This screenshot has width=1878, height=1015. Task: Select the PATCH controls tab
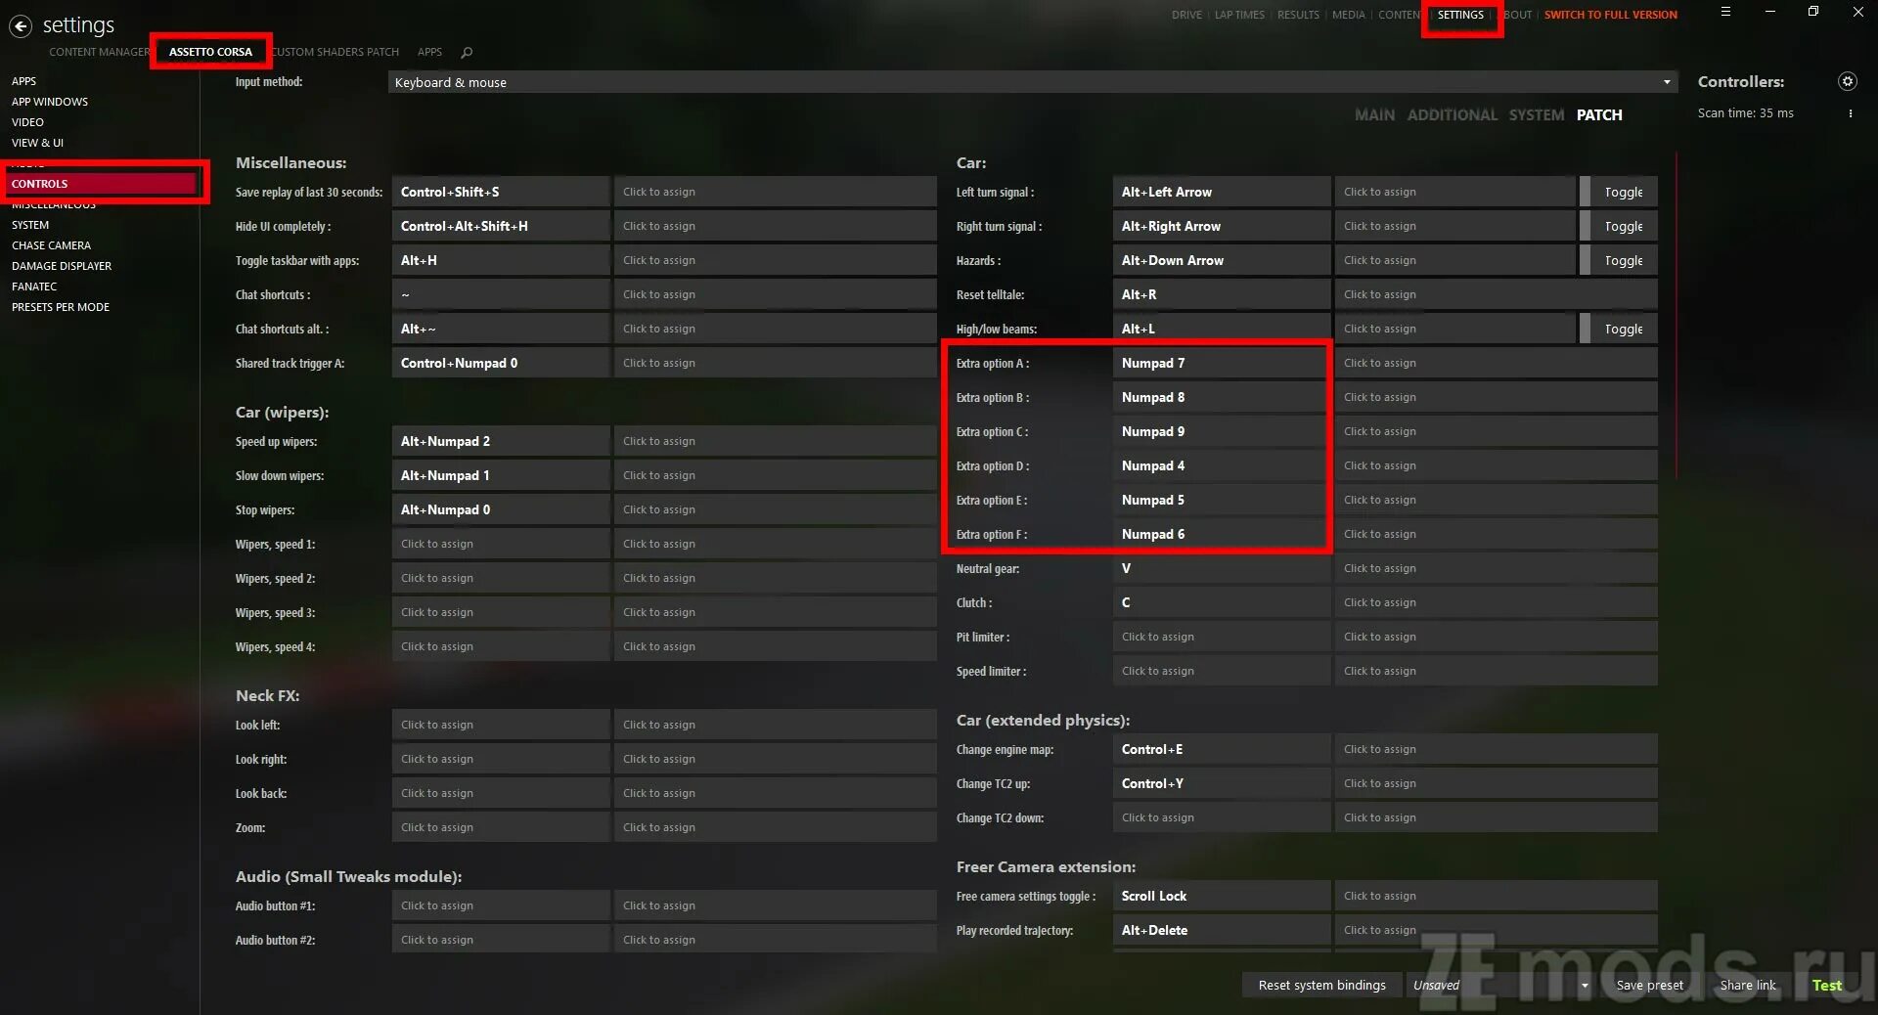click(x=1598, y=114)
